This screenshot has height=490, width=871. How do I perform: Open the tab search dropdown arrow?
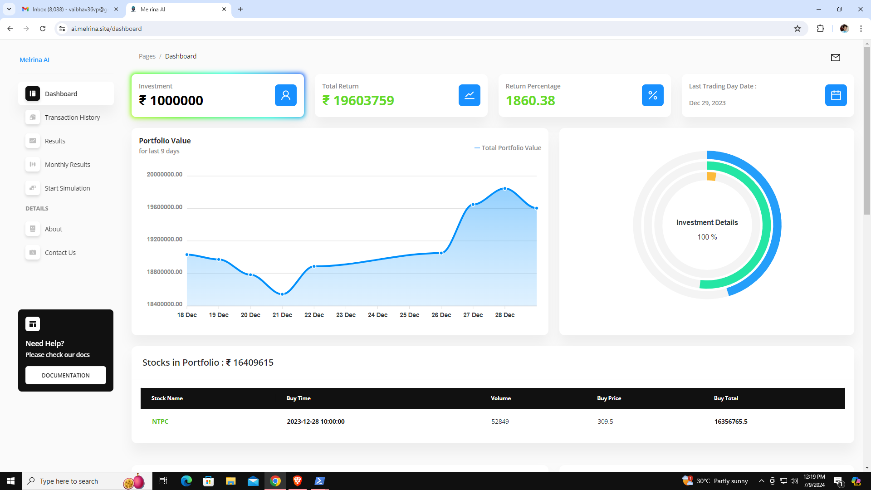click(9, 9)
